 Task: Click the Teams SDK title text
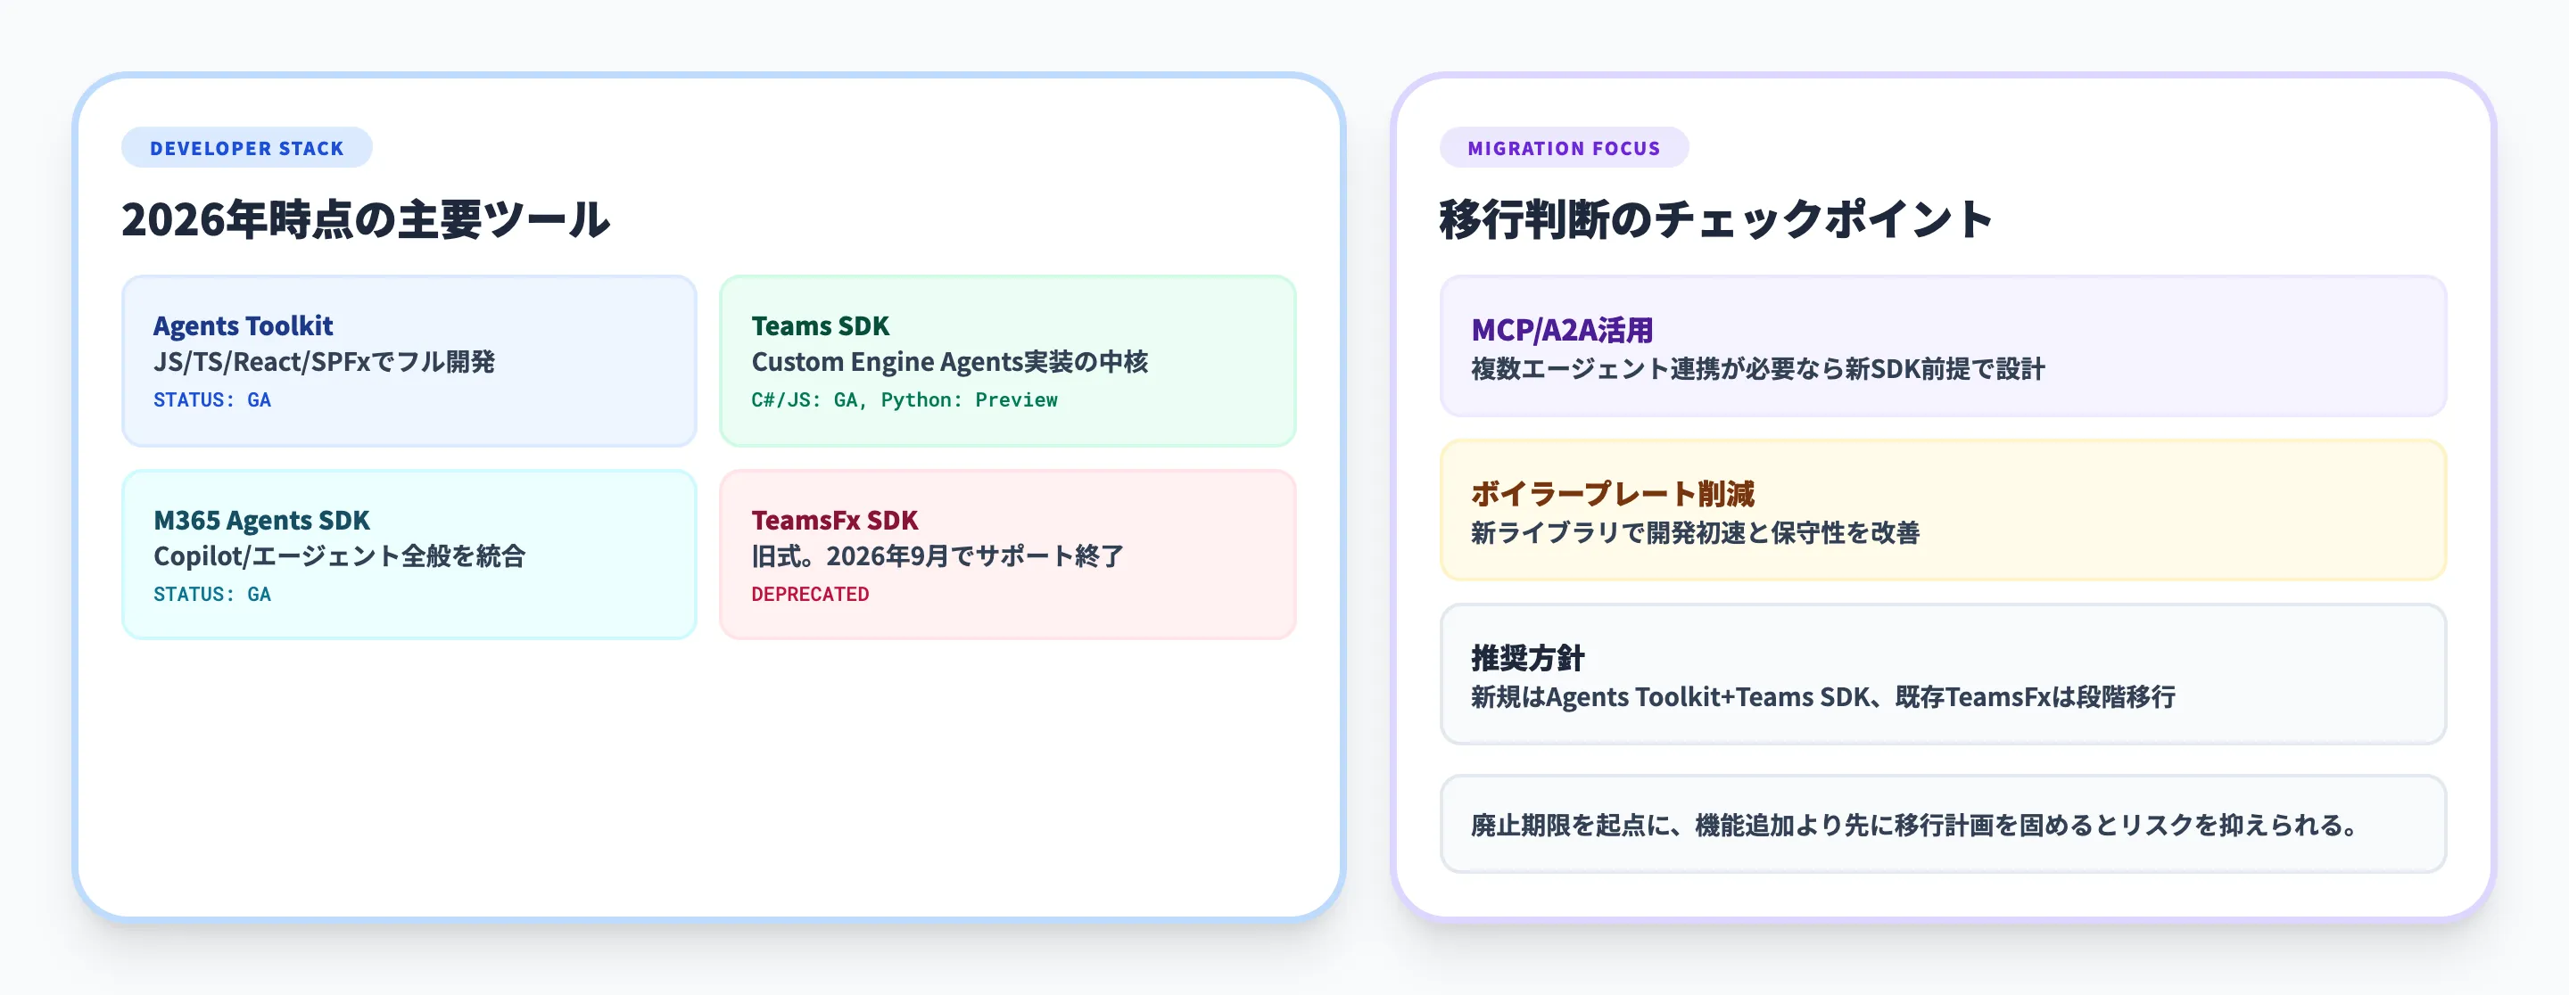pos(820,326)
